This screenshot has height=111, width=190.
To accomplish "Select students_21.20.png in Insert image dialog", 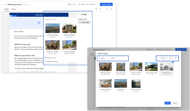I will tap(105, 67).
